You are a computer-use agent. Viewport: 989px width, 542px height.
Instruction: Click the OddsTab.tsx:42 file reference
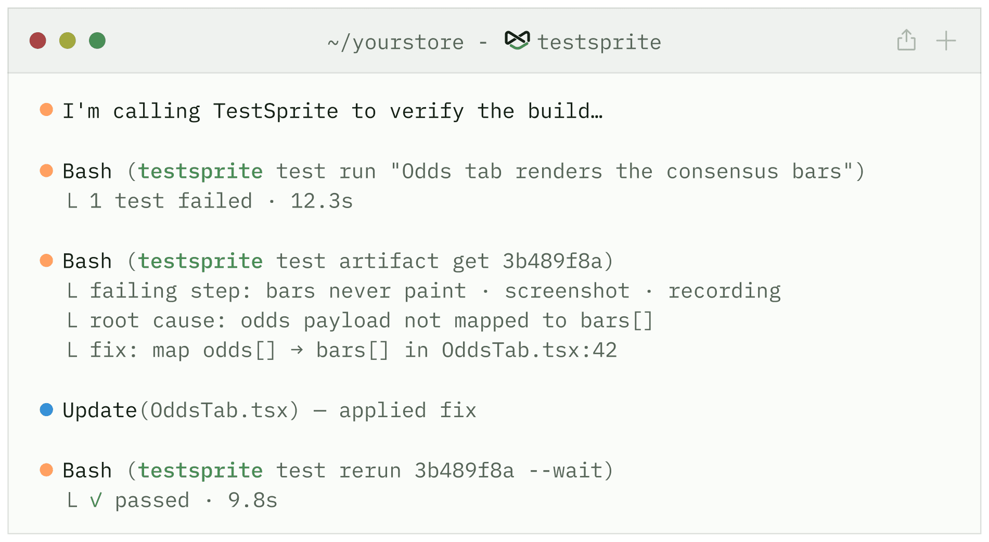(529, 351)
